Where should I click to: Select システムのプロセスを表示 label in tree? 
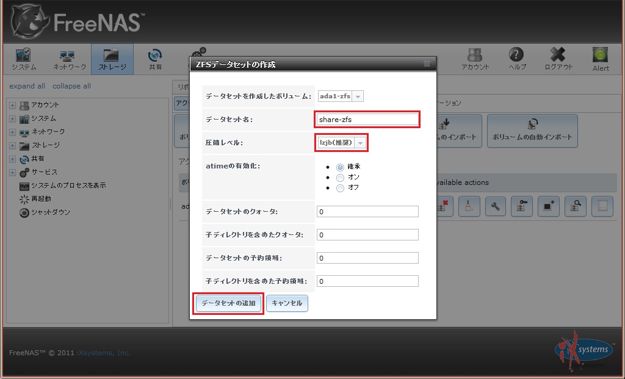coord(68,186)
